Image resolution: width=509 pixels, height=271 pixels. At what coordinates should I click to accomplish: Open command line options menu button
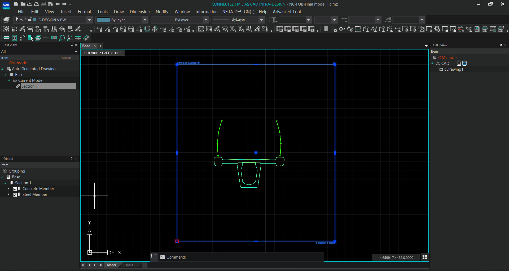(156, 256)
